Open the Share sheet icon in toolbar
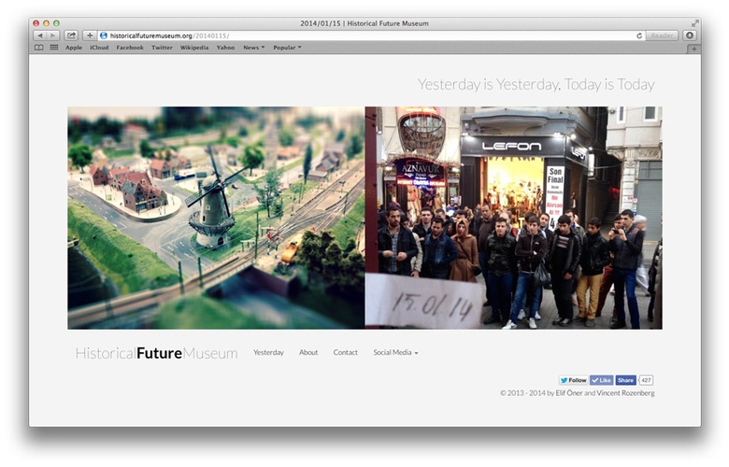This screenshot has width=729, height=467. coord(71,35)
